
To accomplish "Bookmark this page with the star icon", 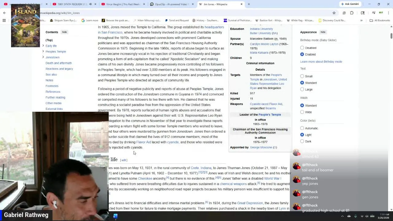I will pyautogui.click(x=334, y=13).
